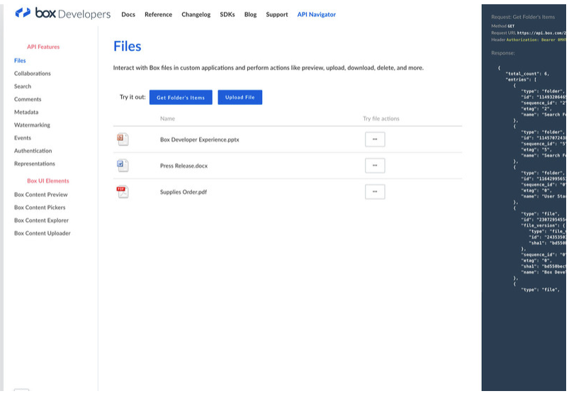Click the Word document file icon
Screen dimensions: 569x396
pyautogui.click(x=123, y=165)
